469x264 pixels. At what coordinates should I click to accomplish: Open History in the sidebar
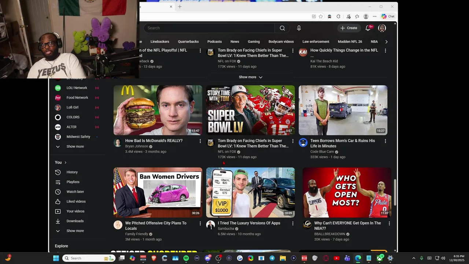[x=72, y=172]
